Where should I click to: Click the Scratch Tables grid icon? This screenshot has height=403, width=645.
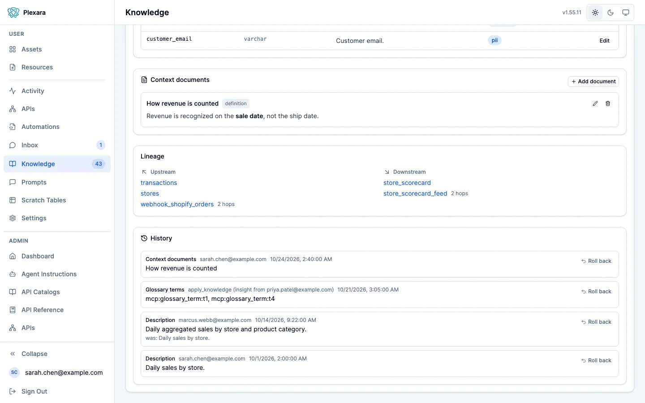point(13,200)
